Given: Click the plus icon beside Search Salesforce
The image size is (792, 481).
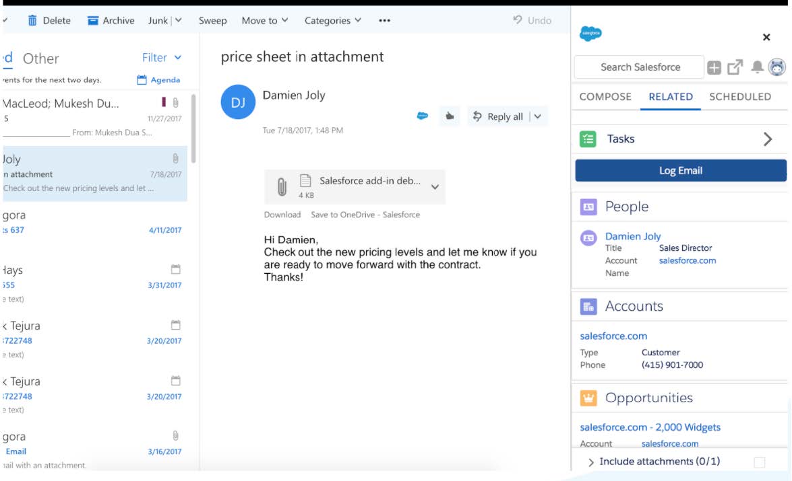Looking at the screenshot, I should 714,67.
